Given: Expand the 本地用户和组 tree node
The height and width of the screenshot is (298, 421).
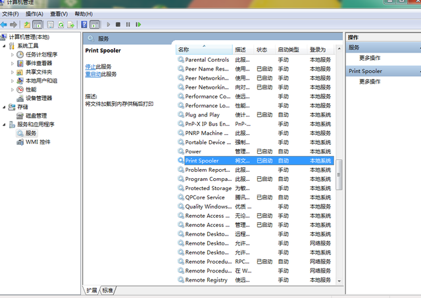Looking at the screenshot, I should click(12, 81).
